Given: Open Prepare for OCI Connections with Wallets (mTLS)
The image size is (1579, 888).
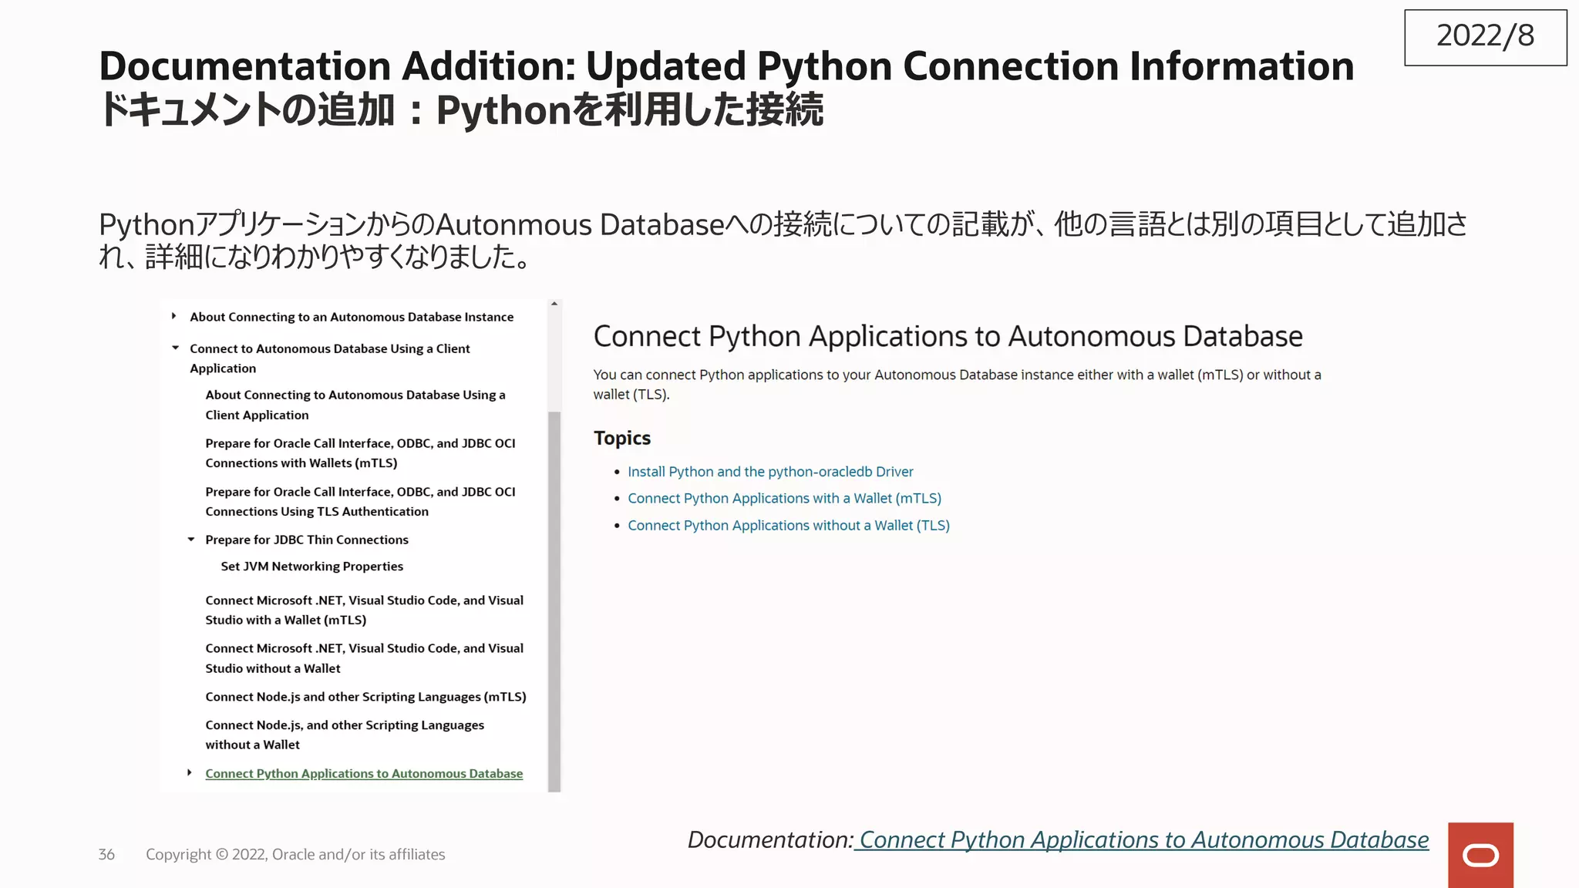Looking at the screenshot, I should (x=360, y=453).
